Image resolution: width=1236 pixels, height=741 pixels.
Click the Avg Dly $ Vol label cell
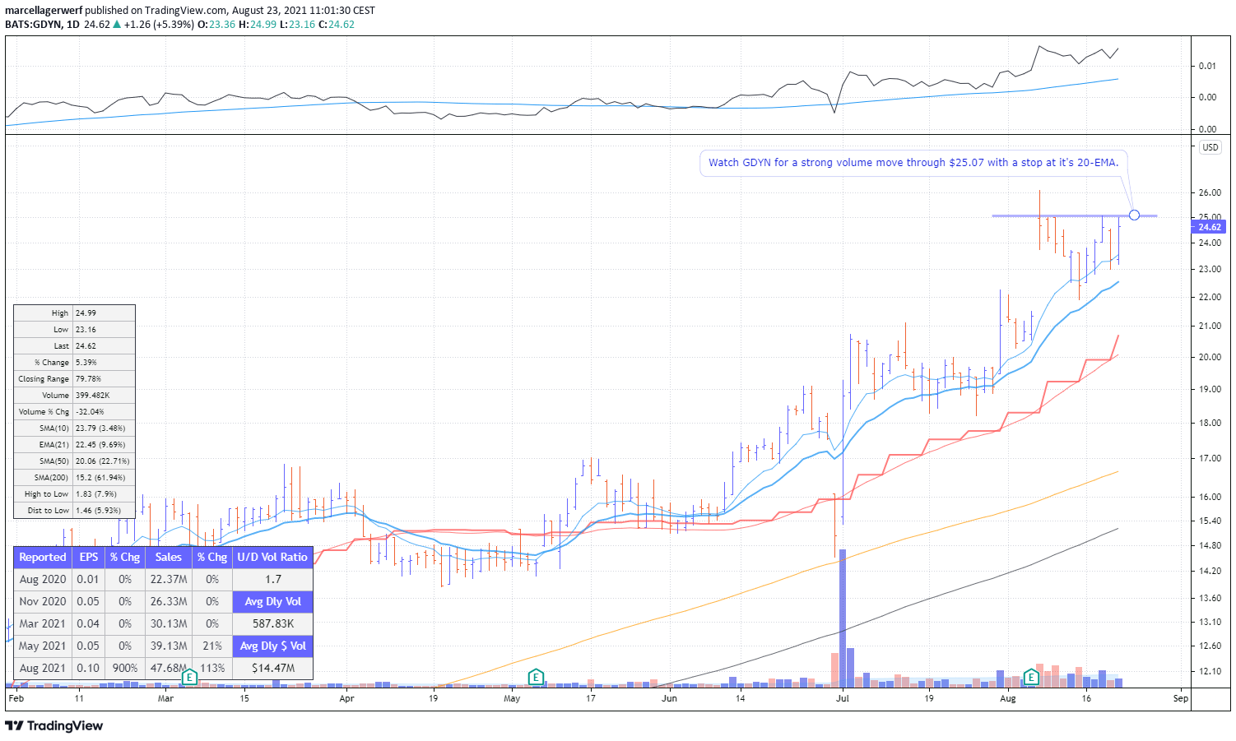(x=272, y=646)
